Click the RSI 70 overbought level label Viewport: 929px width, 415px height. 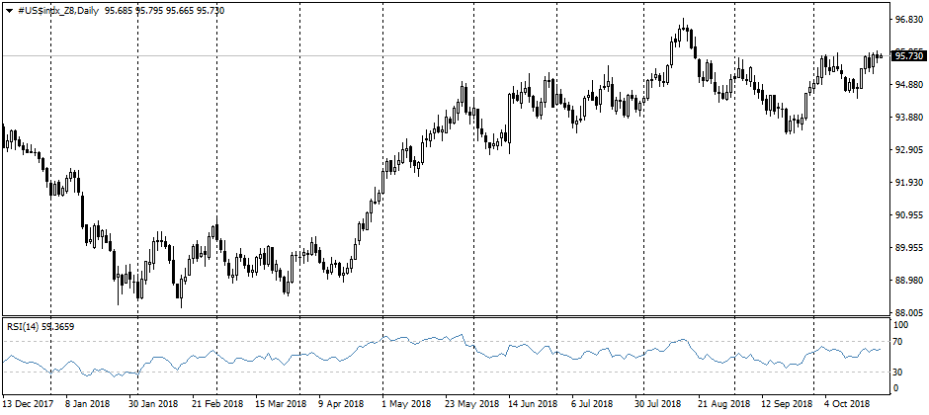point(899,342)
